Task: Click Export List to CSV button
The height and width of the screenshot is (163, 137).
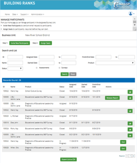Action: point(68,159)
